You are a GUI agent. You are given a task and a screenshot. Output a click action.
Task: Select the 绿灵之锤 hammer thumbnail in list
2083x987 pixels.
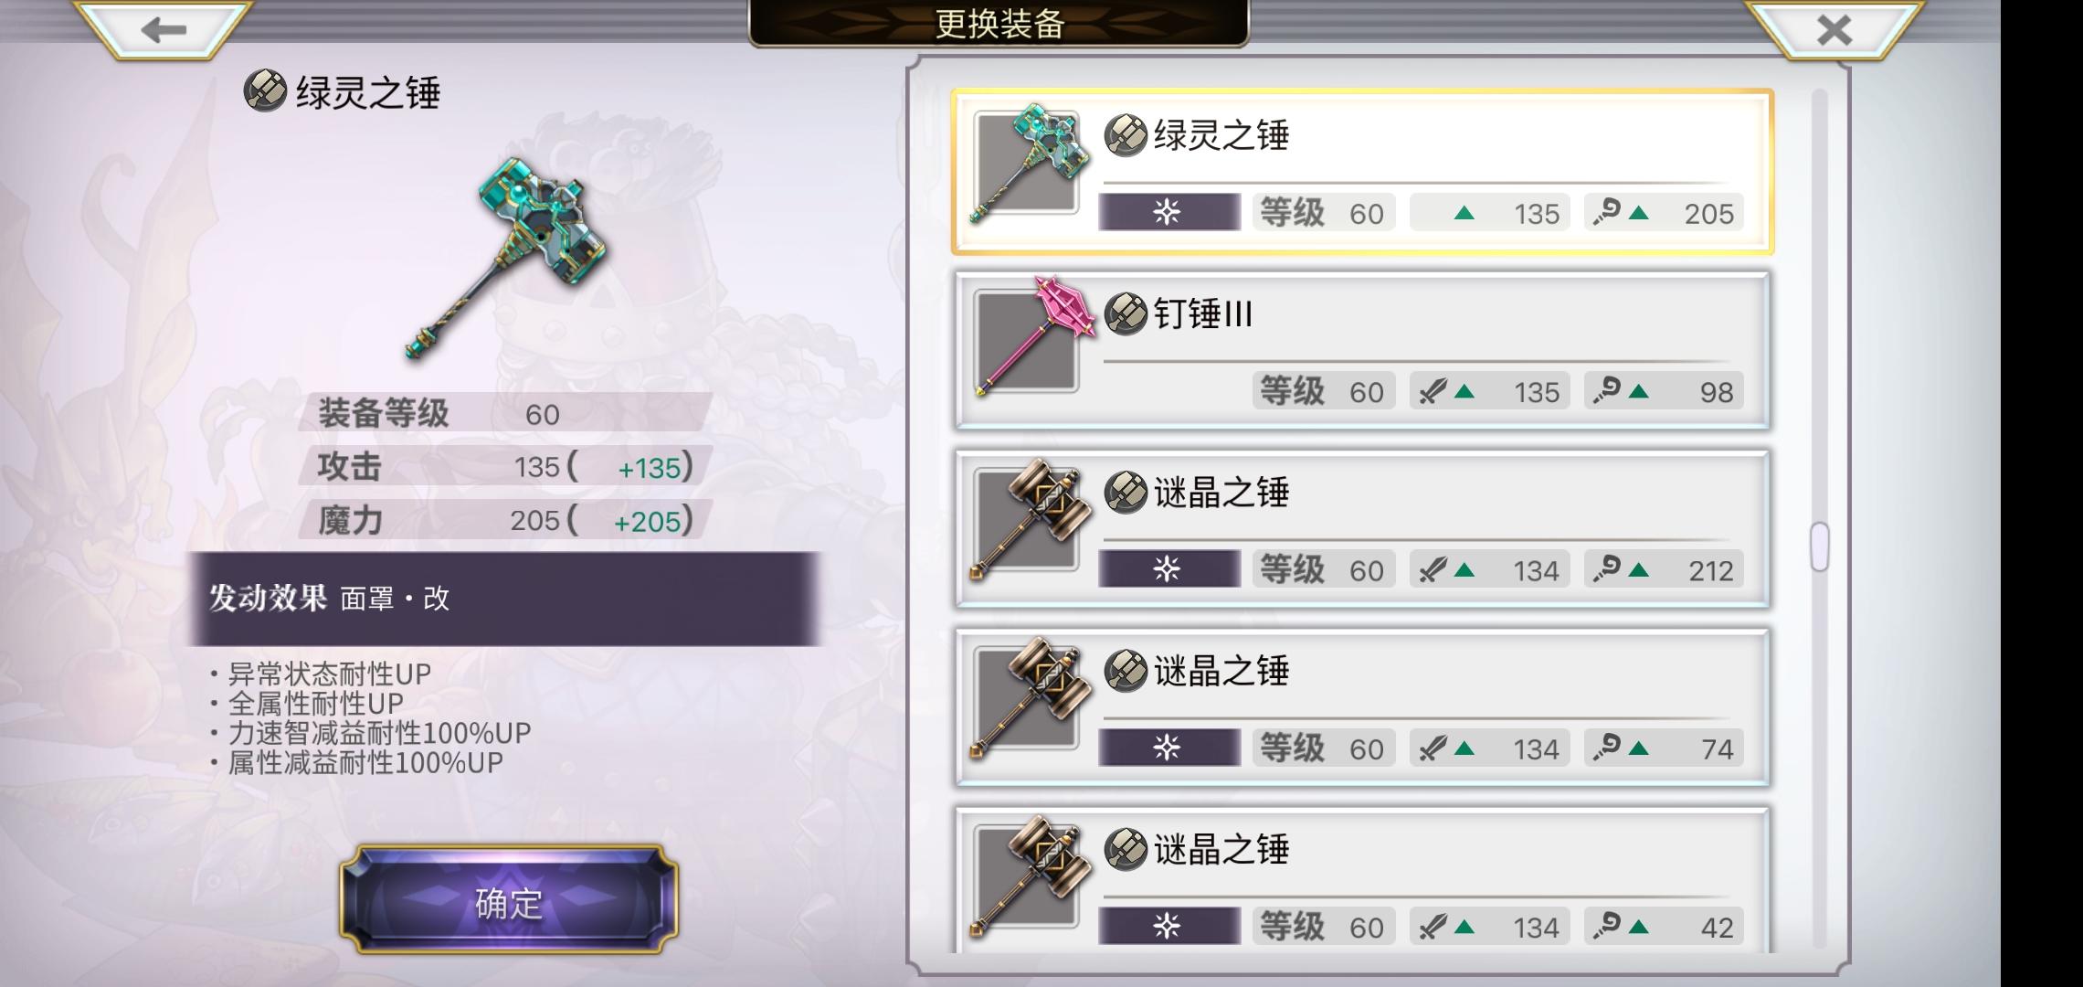click(x=1027, y=164)
